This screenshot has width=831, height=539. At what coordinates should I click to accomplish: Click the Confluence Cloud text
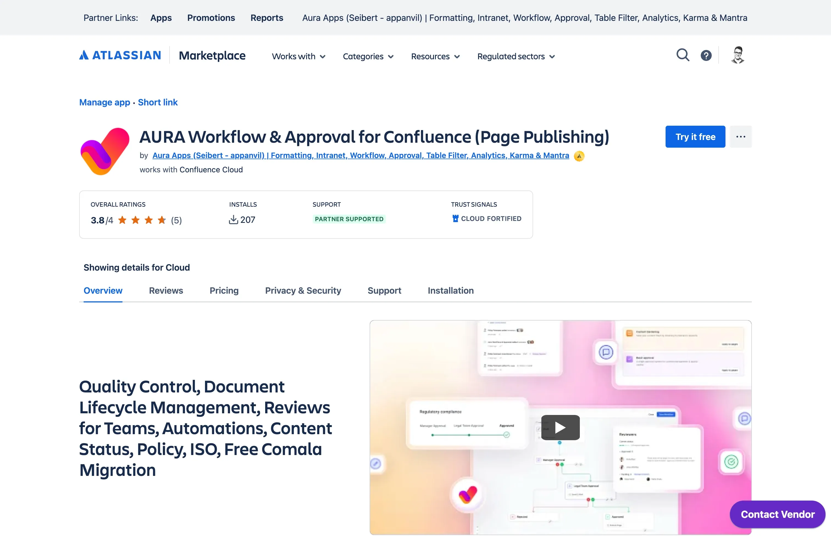click(211, 170)
